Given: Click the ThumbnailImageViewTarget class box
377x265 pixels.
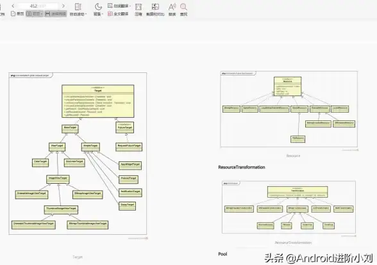Looking at the screenshot, I should pos(61,210).
